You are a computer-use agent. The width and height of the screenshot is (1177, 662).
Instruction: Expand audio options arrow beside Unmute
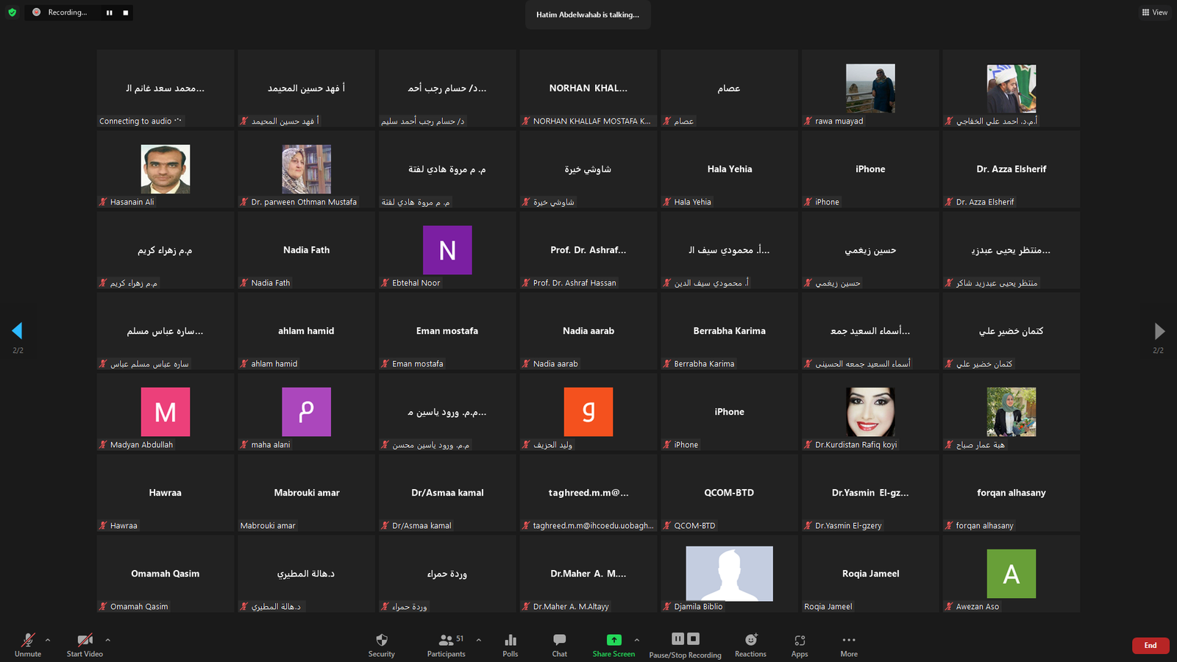pyautogui.click(x=48, y=640)
